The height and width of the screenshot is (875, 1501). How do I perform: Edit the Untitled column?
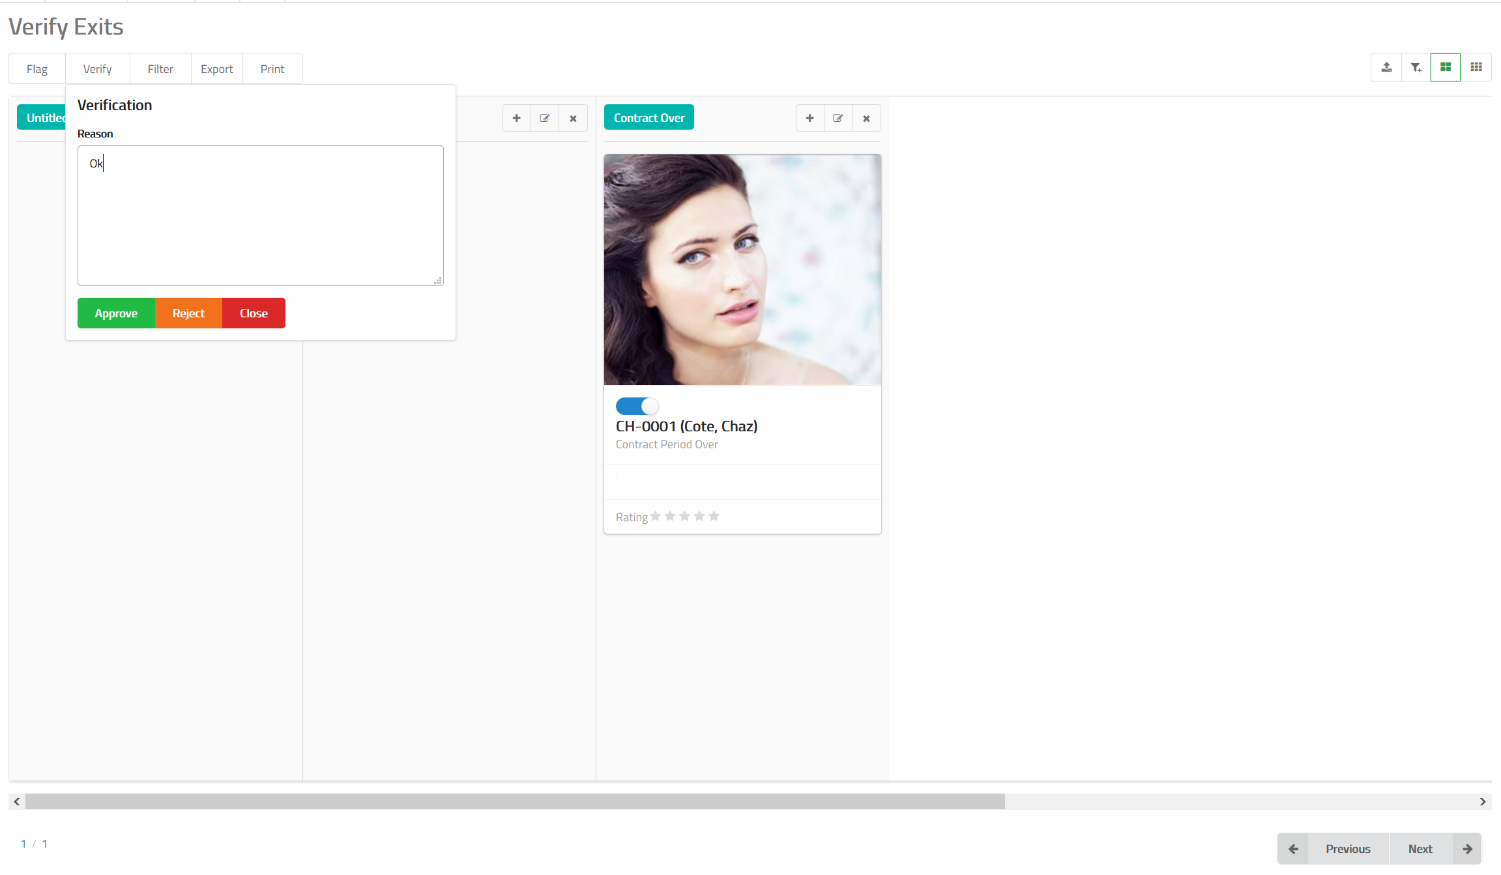point(545,118)
